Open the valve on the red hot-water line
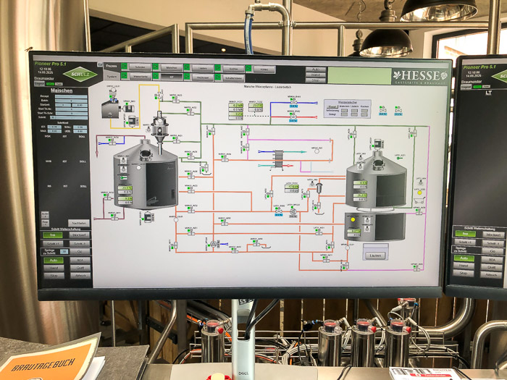Image resolution: width=507 pixels, height=380 pixels. pyautogui.click(x=293, y=116)
